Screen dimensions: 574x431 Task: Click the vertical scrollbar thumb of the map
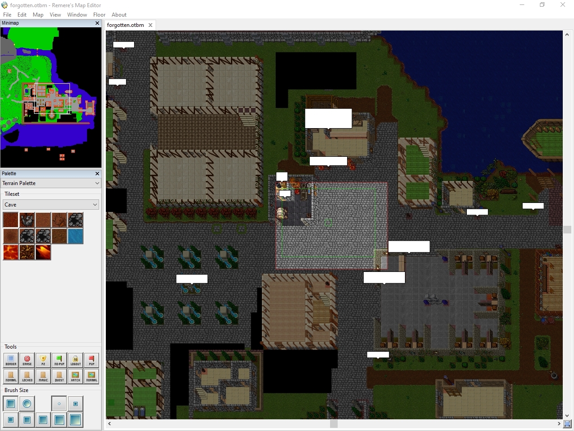[567, 229]
